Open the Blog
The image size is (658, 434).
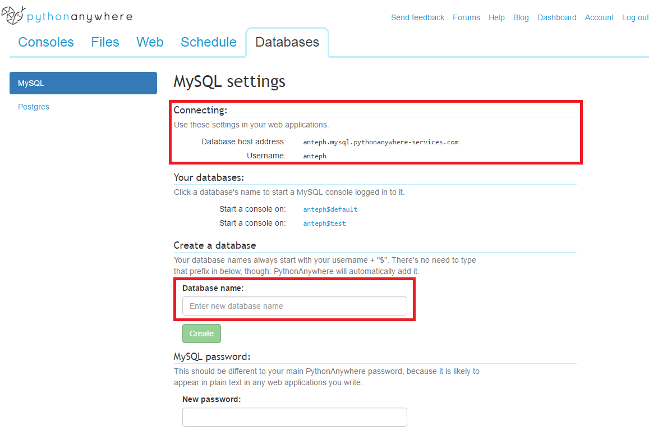[521, 17]
